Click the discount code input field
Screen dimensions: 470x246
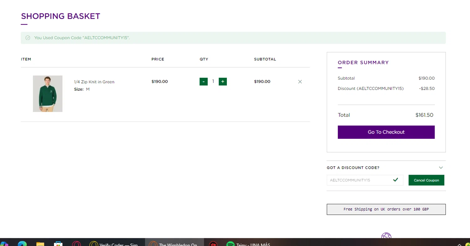[x=365, y=180]
